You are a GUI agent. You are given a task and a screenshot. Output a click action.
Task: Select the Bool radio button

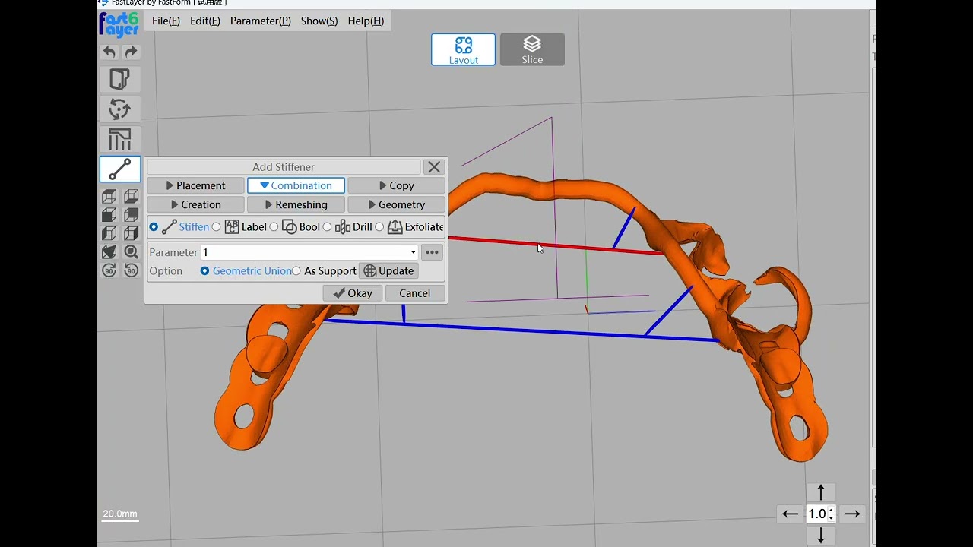click(274, 226)
